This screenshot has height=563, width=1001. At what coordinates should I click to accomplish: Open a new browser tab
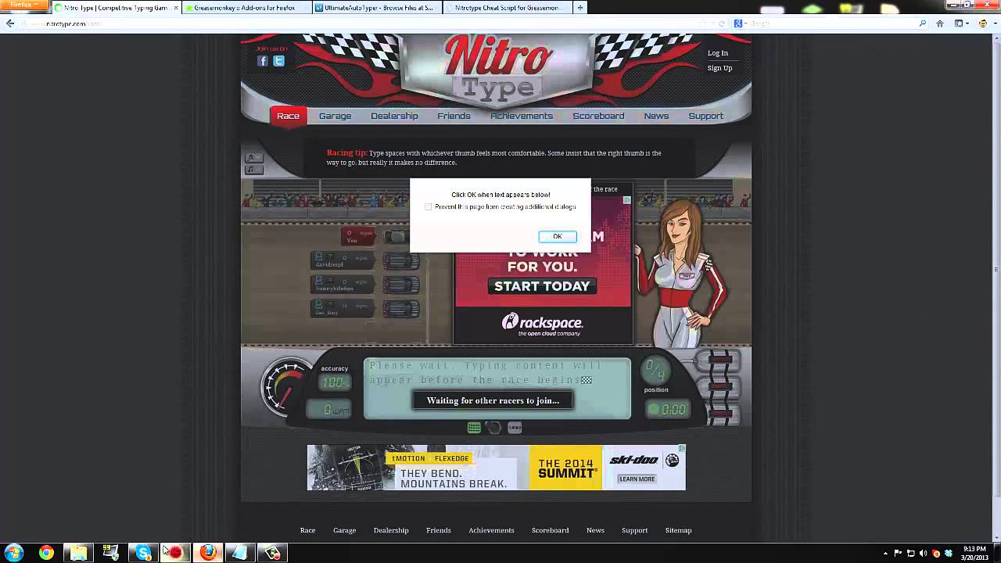pyautogui.click(x=580, y=8)
